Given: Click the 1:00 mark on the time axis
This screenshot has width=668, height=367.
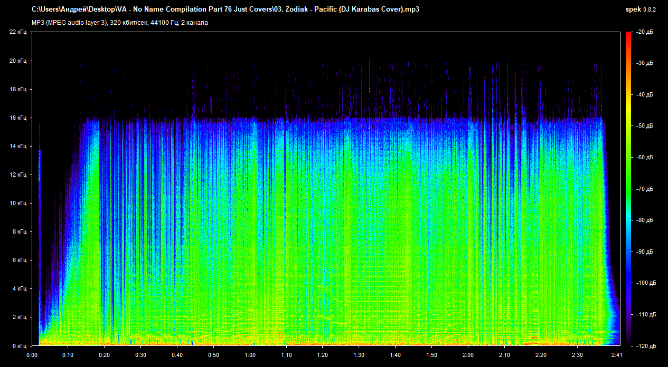Looking at the screenshot, I should pos(250,355).
